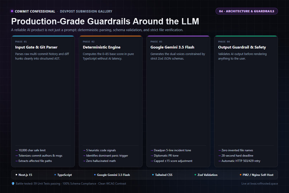Click the shield icon beside Battle-tested footer
The width and height of the screenshot is (289, 193).
coord(13,184)
